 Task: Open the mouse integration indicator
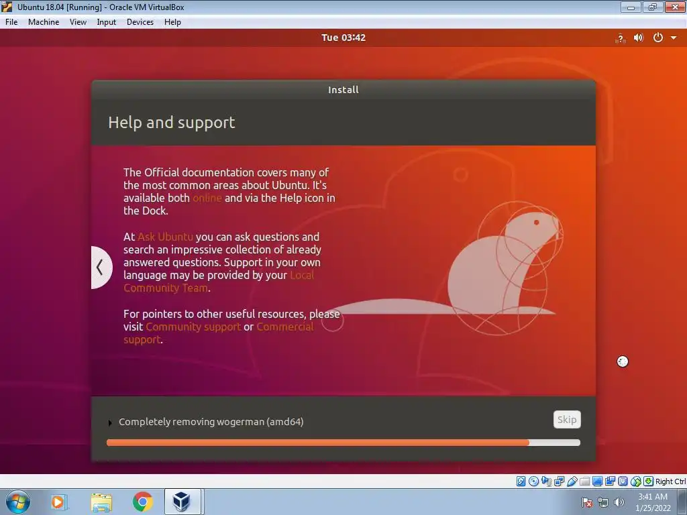pyautogui.click(x=636, y=481)
